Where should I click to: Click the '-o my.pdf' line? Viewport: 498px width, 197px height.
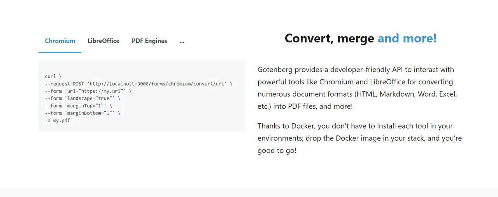[x=58, y=121]
